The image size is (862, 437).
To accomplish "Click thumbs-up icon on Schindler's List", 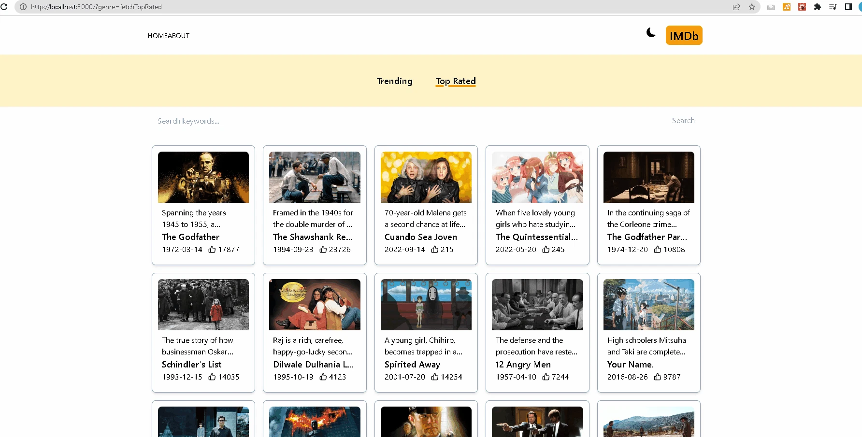I will 212,377.
